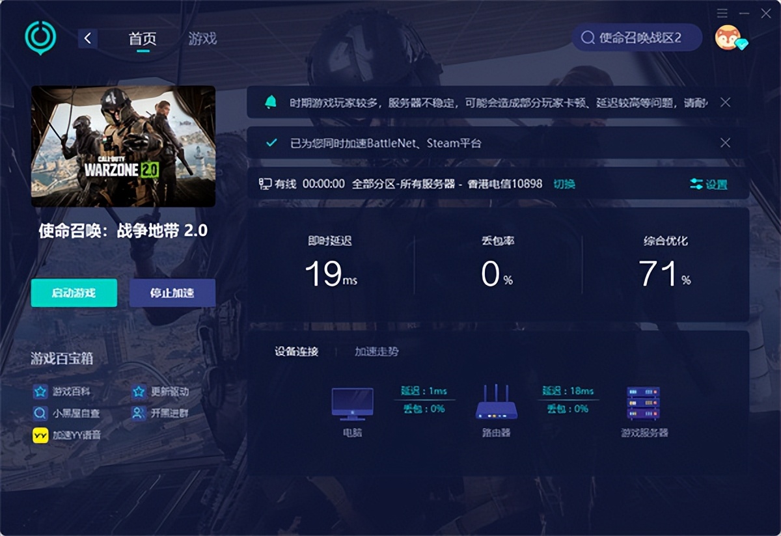Viewport: 781px width, 536px height.
Task: Open the 加速走势 tab
Action: [377, 351]
